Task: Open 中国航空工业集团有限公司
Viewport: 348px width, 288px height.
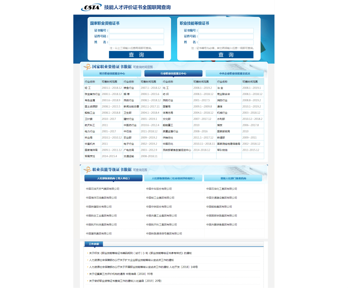Action: 101,216
